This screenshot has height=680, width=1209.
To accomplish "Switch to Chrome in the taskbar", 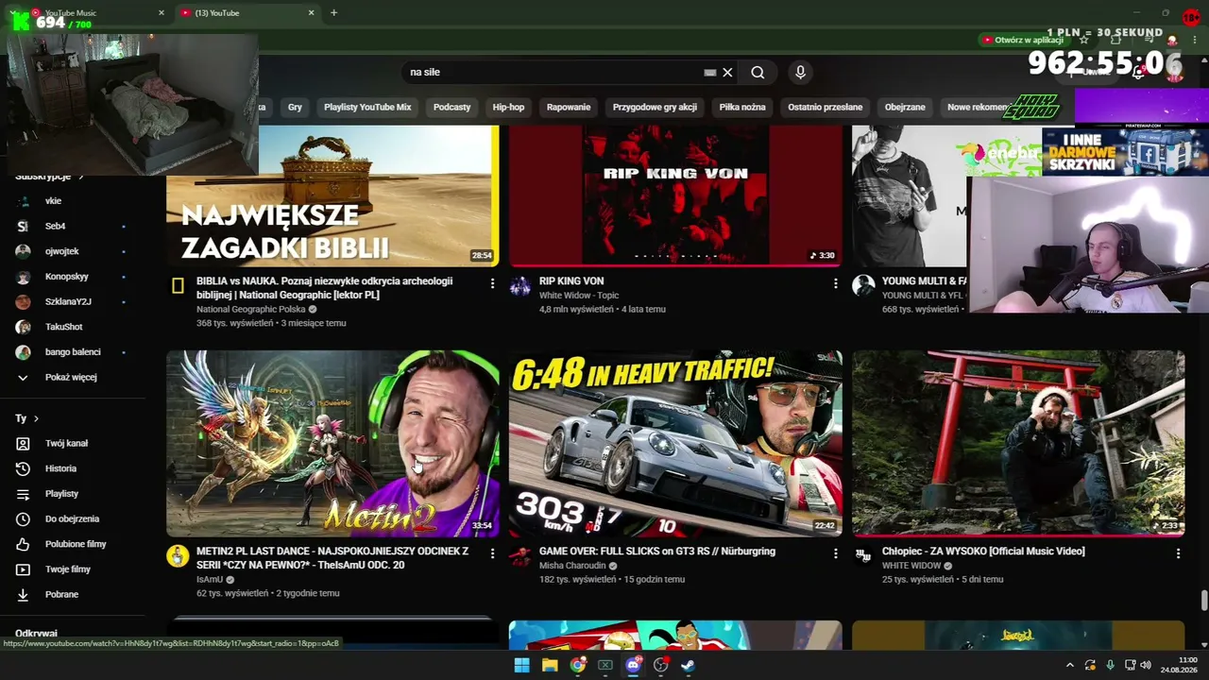I will [x=578, y=665].
